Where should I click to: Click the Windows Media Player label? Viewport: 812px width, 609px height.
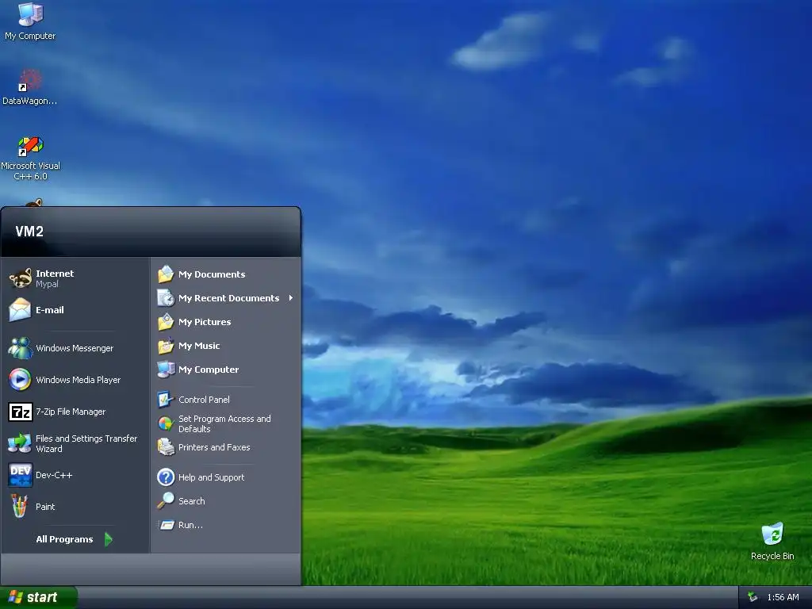pyautogui.click(x=79, y=380)
